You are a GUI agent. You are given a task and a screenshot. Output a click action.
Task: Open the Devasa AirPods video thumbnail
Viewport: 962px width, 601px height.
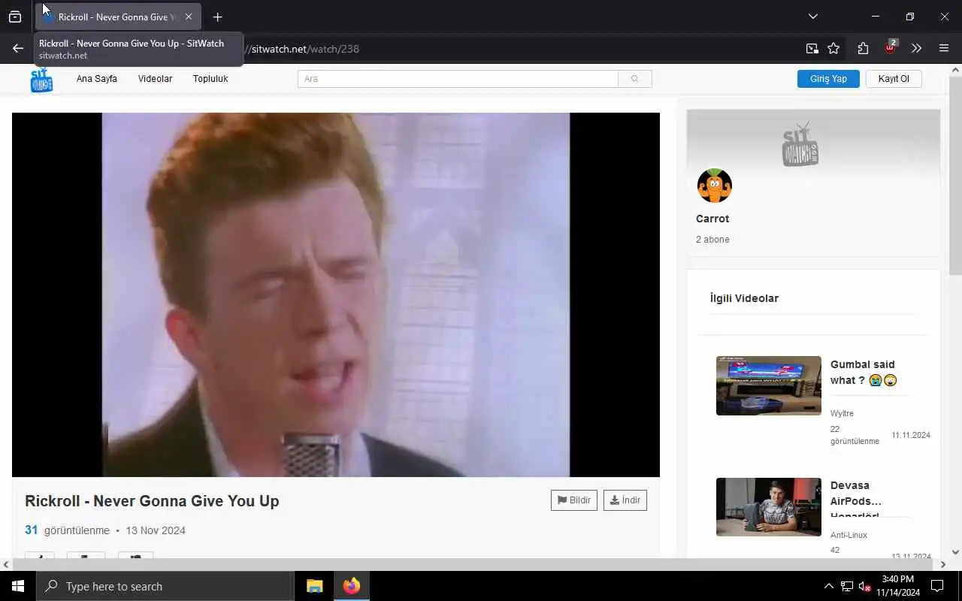tap(769, 507)
